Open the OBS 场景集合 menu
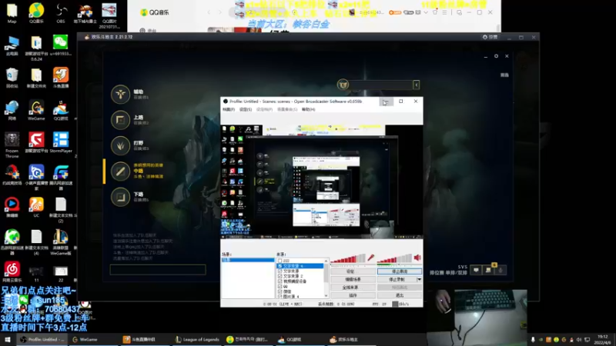 click(287, 109)
